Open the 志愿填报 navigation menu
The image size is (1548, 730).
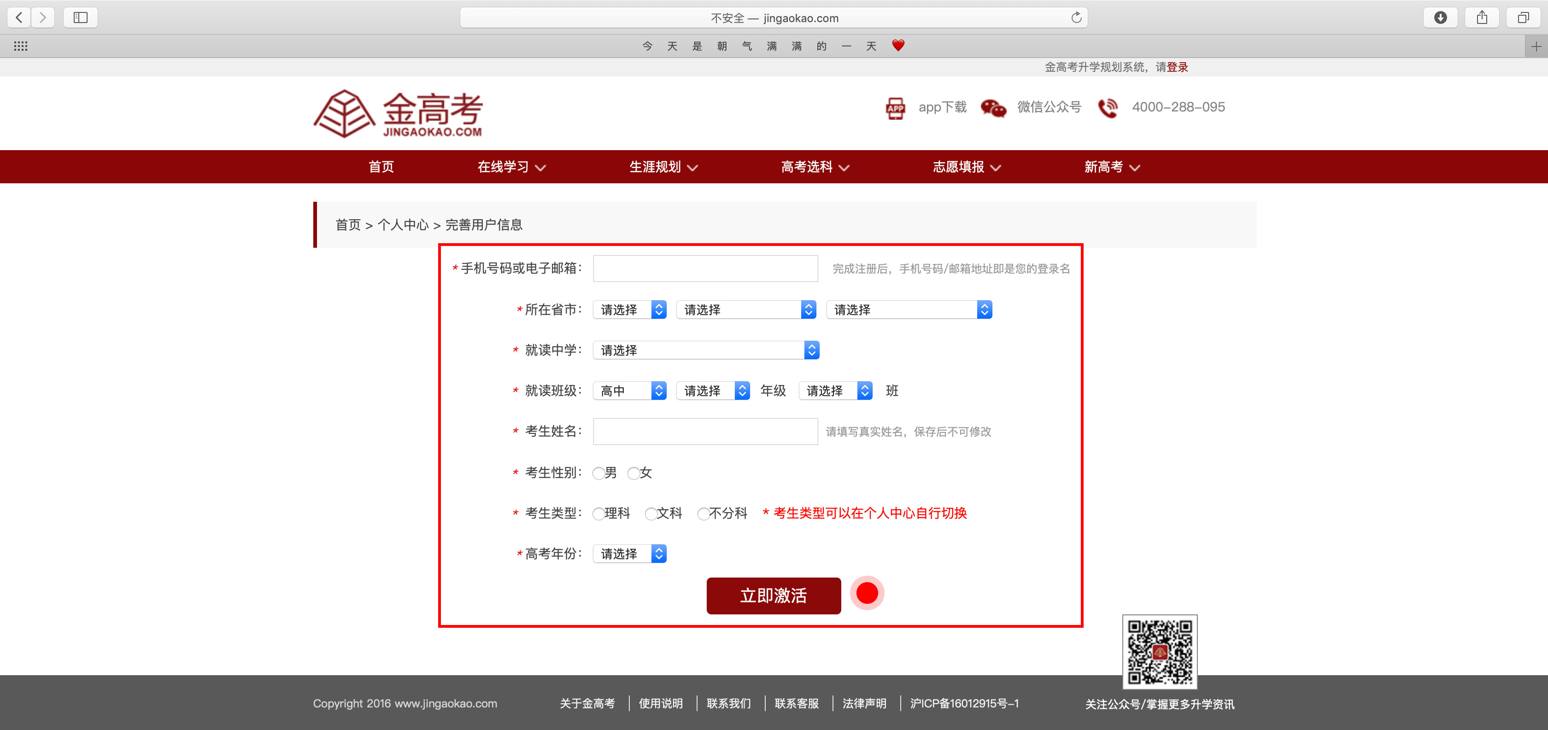click(966, 167)
